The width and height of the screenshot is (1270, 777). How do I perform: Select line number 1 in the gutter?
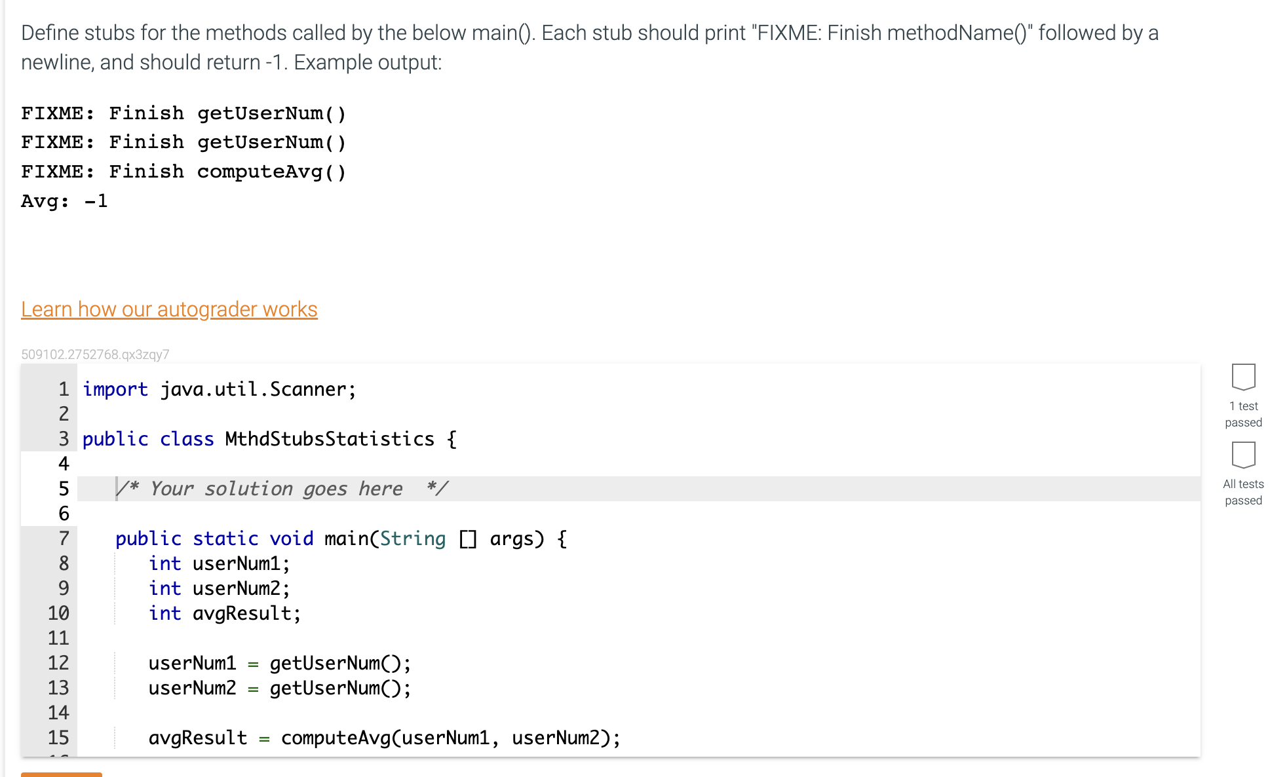63,389
